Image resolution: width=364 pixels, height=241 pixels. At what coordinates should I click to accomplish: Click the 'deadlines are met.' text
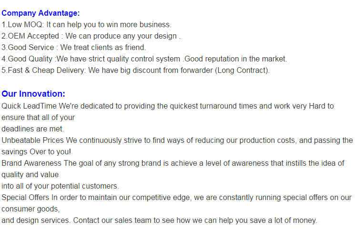point(33,129)
